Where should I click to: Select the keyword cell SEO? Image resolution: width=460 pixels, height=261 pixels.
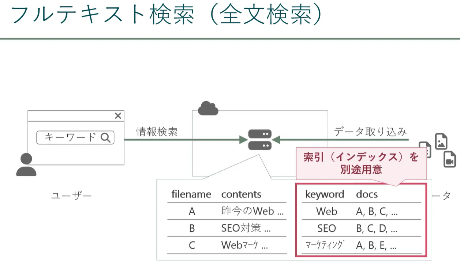pyautogui.click(x=326, y=228)
